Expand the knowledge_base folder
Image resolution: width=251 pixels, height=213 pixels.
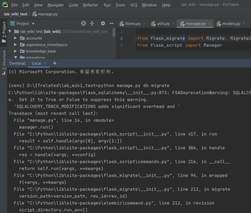15,51
